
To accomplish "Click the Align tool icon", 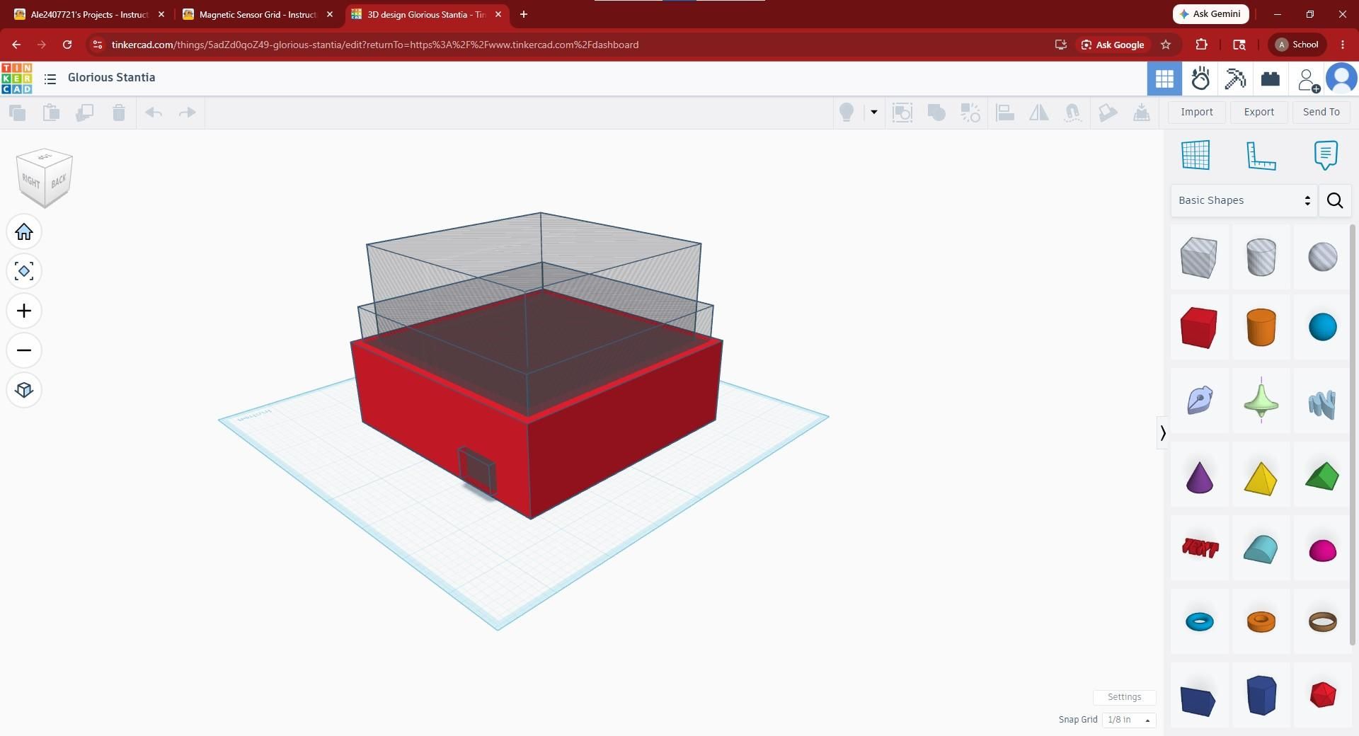I will 1005,113.
